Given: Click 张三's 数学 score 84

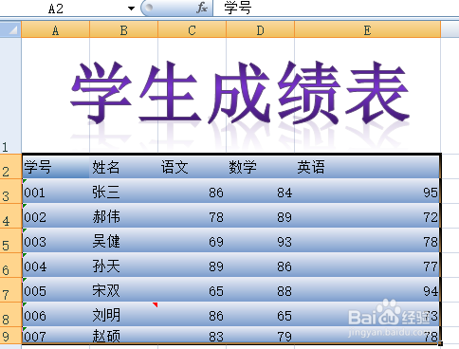Looking at the screenshot, I should [x=261, y=192].
